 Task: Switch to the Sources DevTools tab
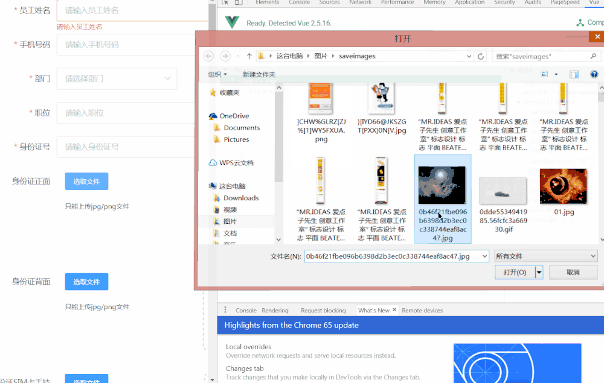329,2
